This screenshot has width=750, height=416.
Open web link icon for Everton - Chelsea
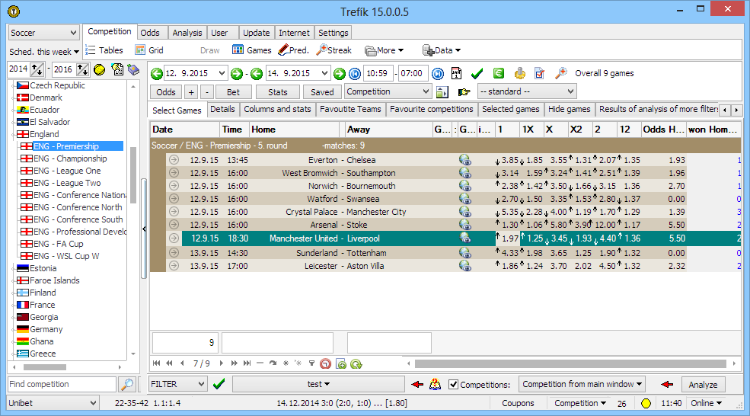(465, 160)
